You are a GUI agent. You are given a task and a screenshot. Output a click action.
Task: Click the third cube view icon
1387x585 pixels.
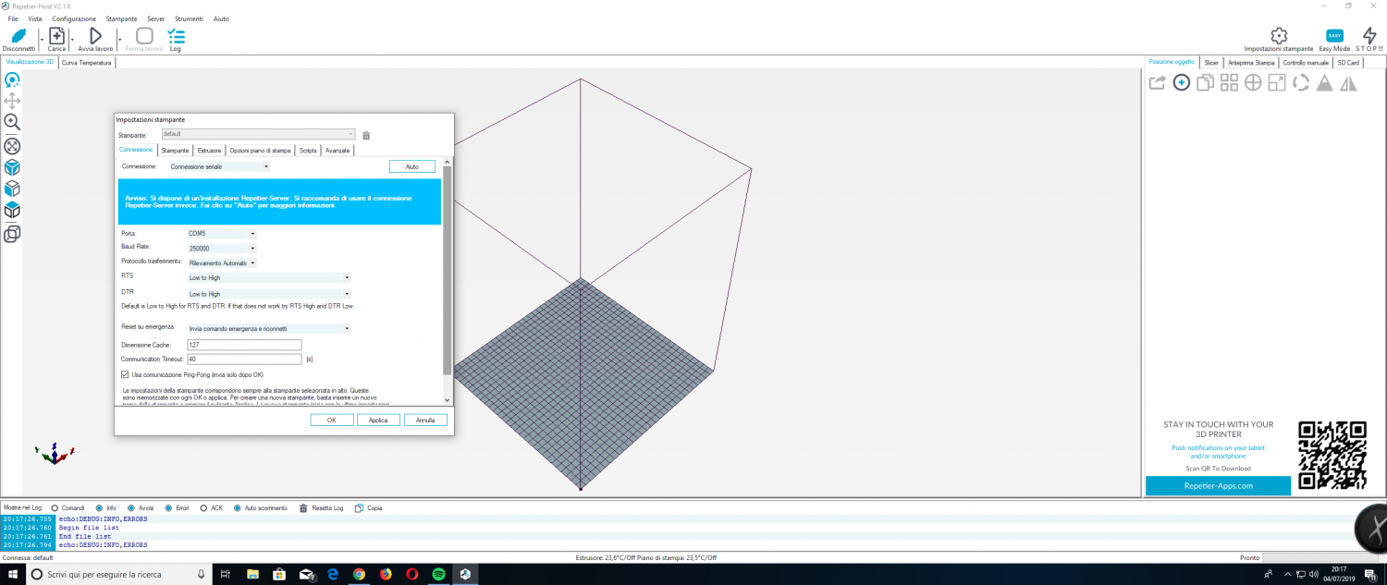13,211
